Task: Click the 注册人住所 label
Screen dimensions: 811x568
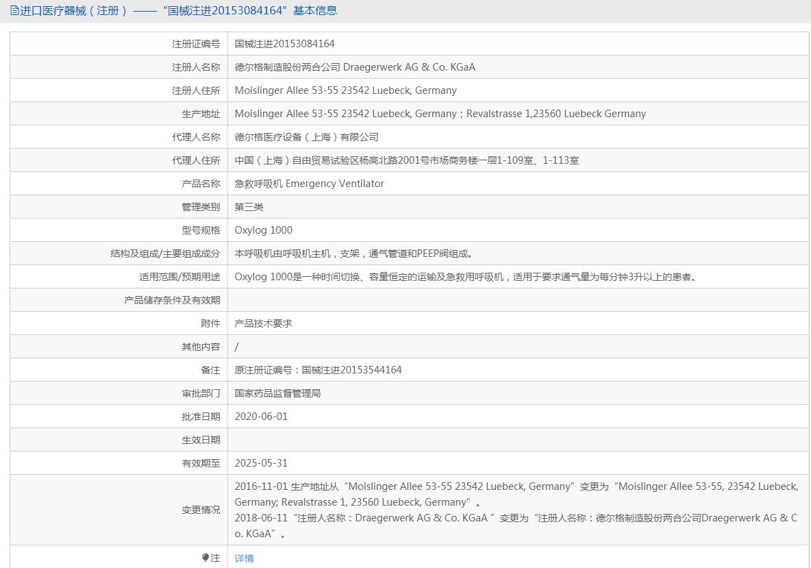Action: (x=196, y=90)
